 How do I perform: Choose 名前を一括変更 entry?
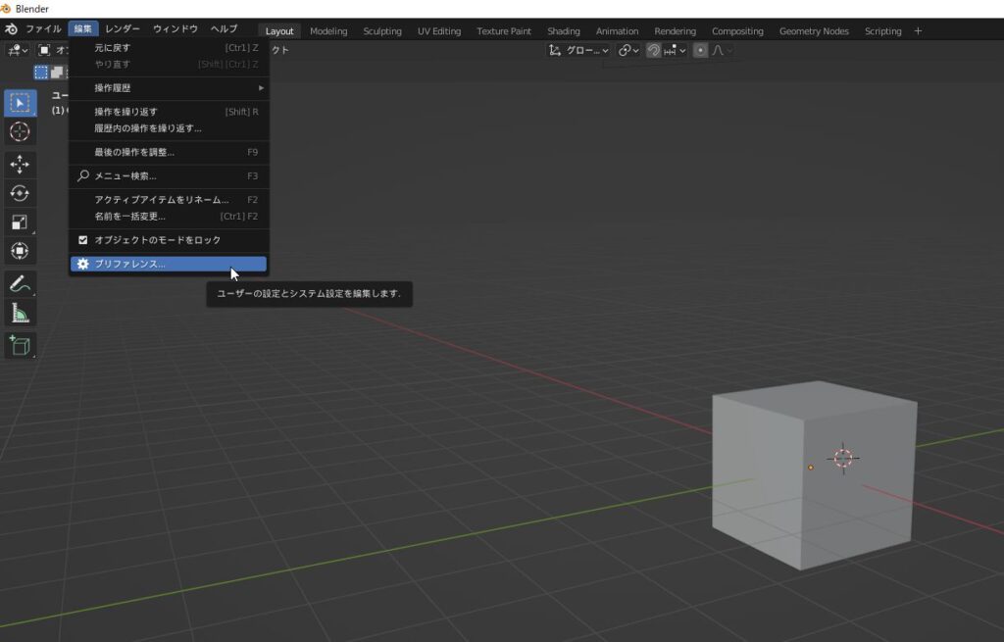coord(169,216)
